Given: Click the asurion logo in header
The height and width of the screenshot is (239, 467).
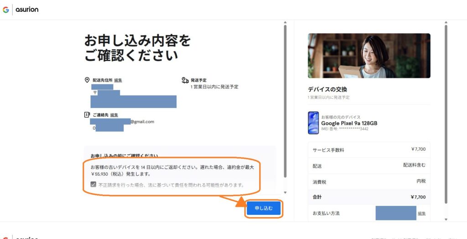Looking at the screenshot, I should click(27, 10).
